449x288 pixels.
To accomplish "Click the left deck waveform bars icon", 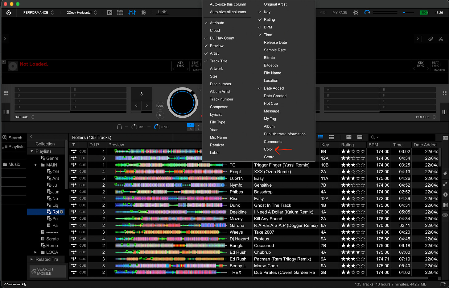I will pos(6,112).
